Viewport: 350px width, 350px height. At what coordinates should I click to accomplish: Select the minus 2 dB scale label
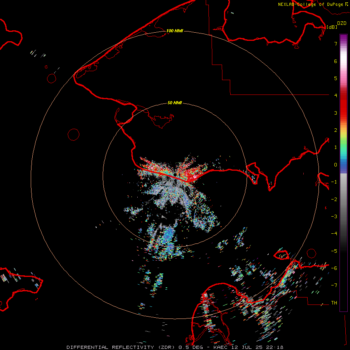[x=334, y=199]
